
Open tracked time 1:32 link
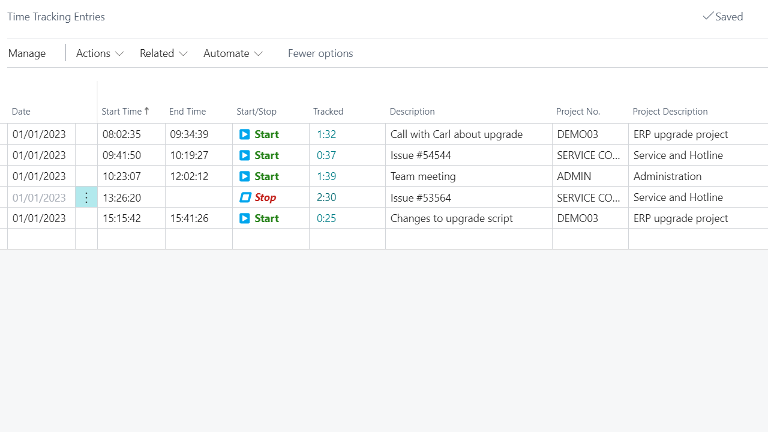pos(326,134)
